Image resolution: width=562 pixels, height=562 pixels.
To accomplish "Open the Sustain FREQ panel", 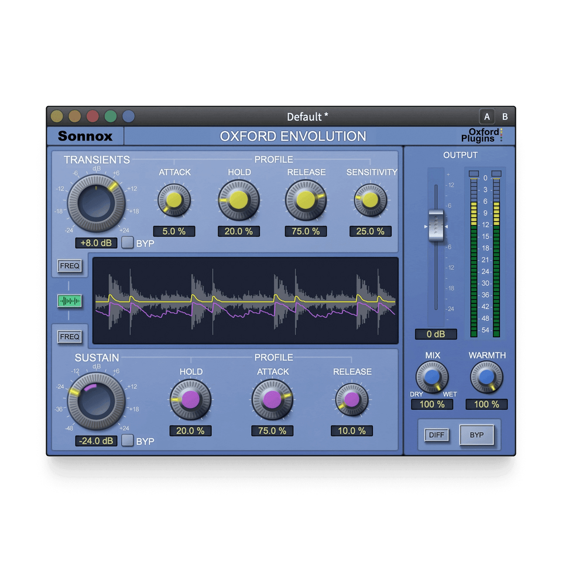I will pyautogui.click(x=70, y=337).
